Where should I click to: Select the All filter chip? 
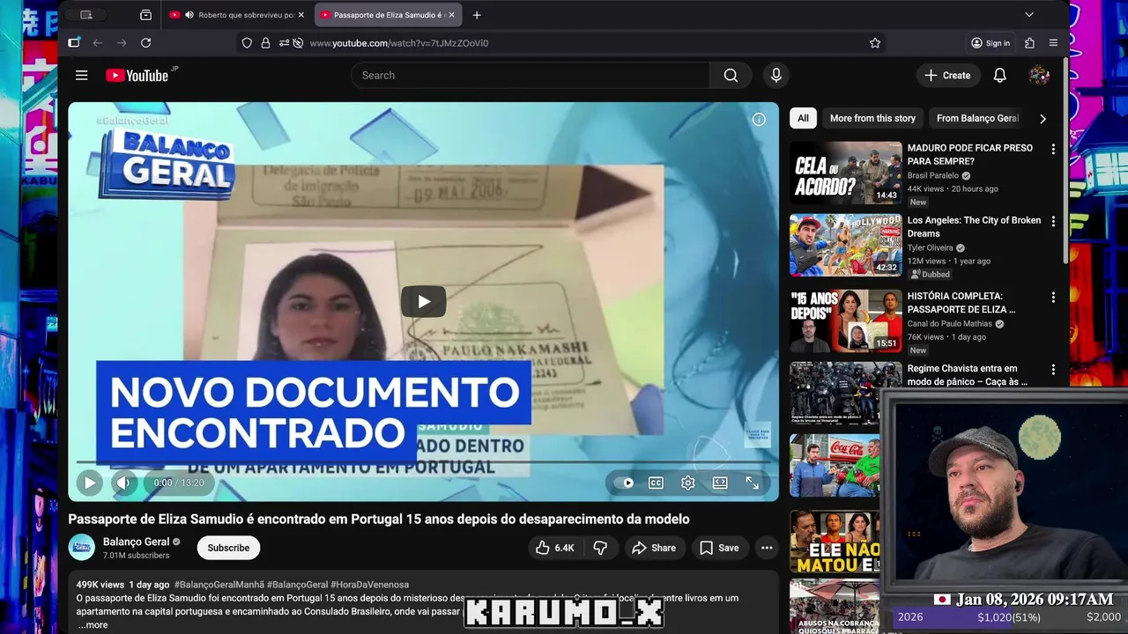(x=803, y=118)
